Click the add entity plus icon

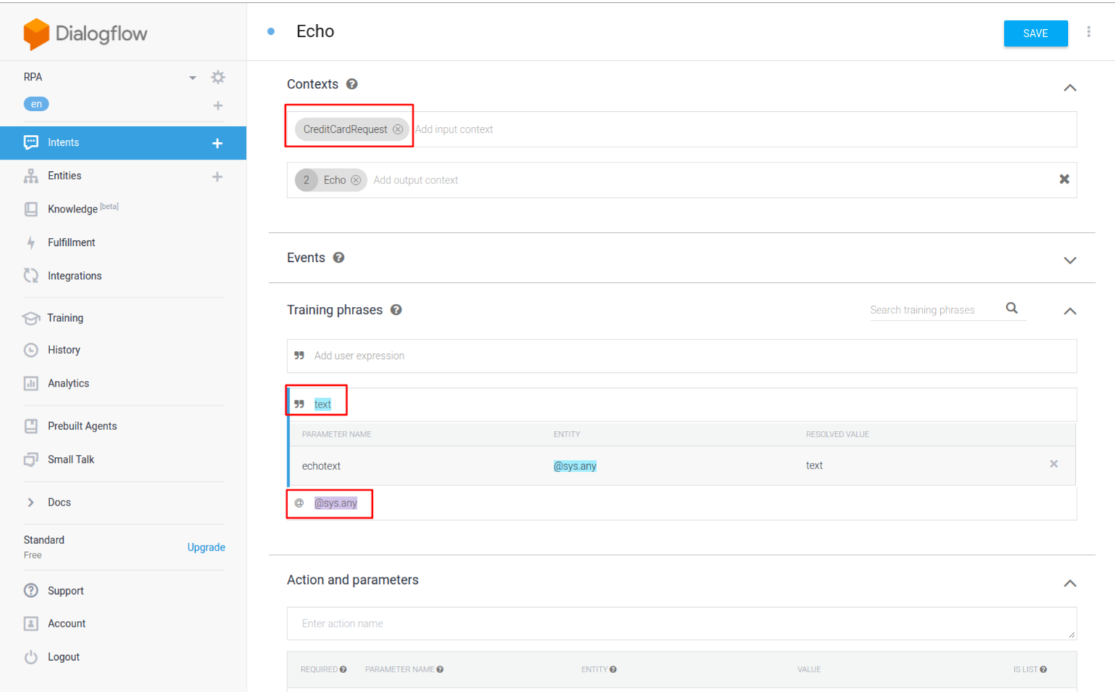tap(217, 176)
